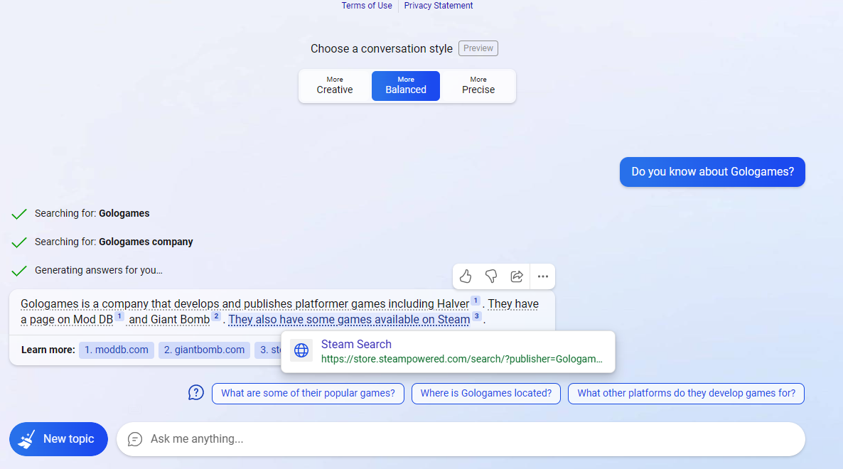This screenshot has height=469, width=843.
Task: Select More Balanced conversation style
Action: point(406,85)
